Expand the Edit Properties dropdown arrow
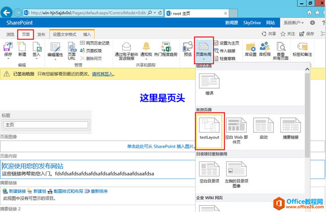This screenshot has height=212, width=326. tap(55, 59)
